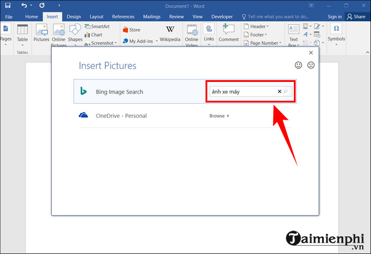Switch to the Home tab
Viewport: 371px width, 254px height.
[31, 17]
